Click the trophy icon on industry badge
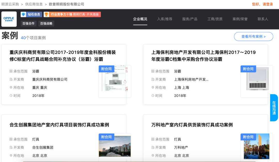279x162 pixels. click(x=46, y=14)
